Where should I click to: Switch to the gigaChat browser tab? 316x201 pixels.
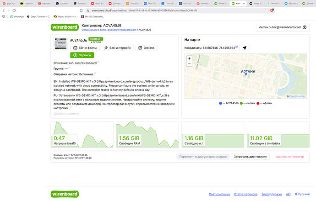coord(9,3)
